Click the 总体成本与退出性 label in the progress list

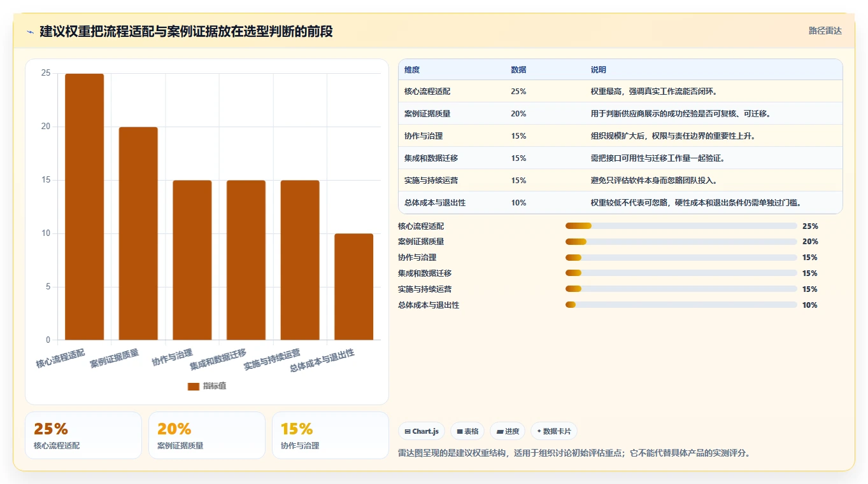pyautogui.click(x=429, y=305)
